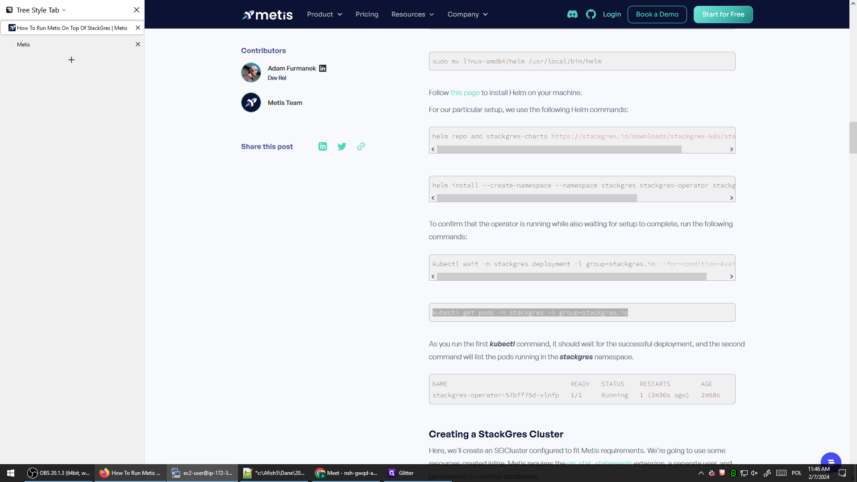Add a new tab with the plus icon

(x=71, y=60)
